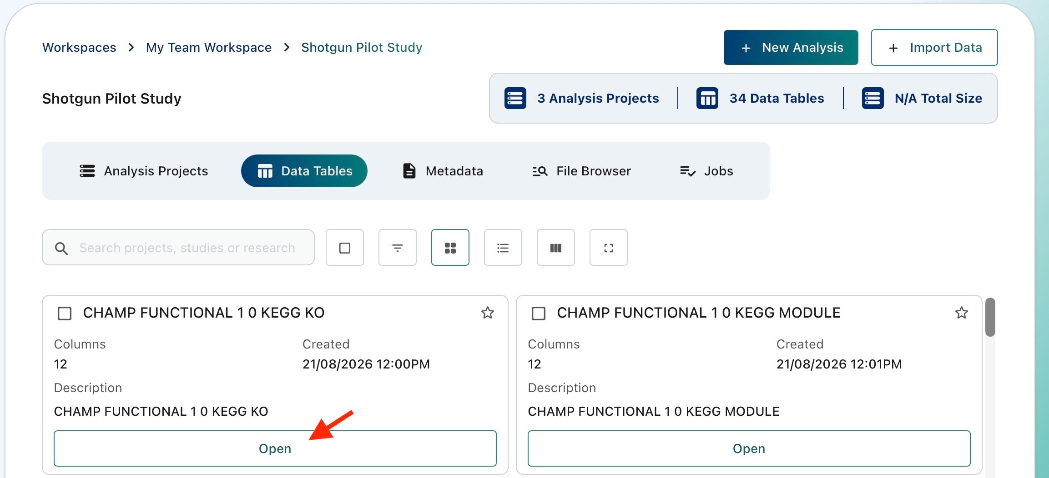Click the Import Data button
Image resolution: width=1049 pixels, height=478 pixels.
click(x=934, y=48)
